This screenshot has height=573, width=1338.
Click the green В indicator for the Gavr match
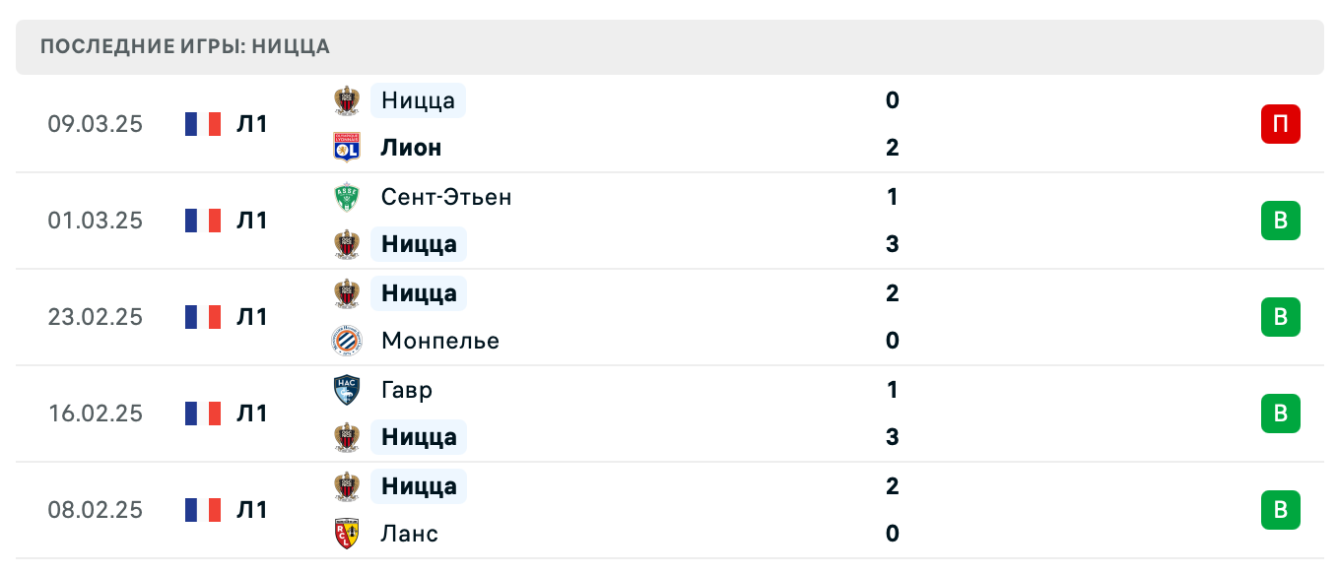tap(1280, 414)
